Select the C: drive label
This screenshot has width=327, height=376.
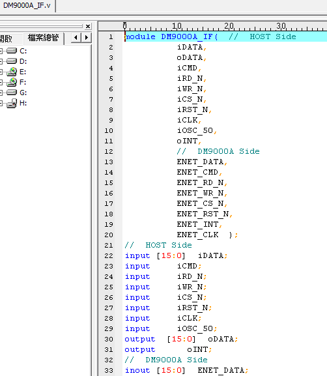pos(23,51)
